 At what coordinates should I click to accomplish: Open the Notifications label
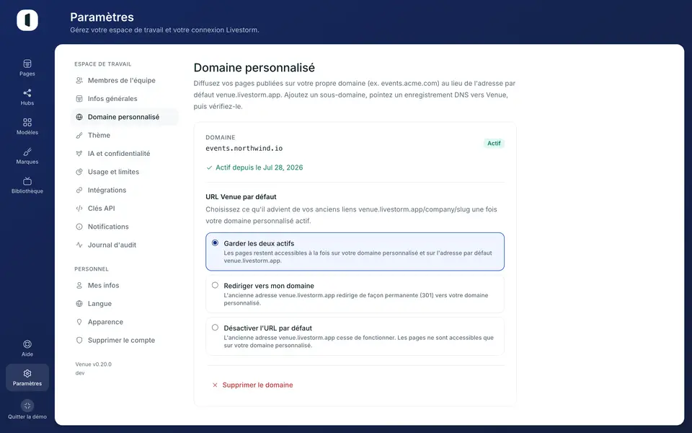tap(108, 227)
